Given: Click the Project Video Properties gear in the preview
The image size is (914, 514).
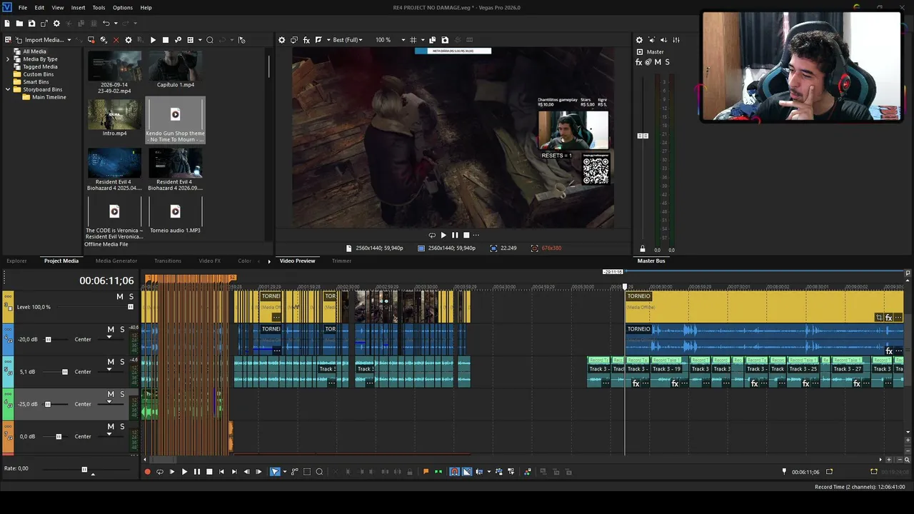Looking at the screenshot, I should 281,40.
